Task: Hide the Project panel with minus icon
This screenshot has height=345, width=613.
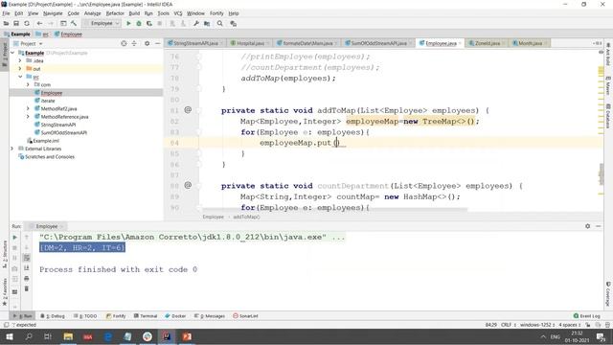Action: pos(157,43)
